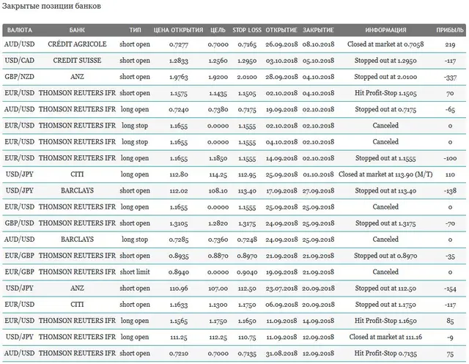Image resolution: width=469 pixels, height=364 pixels.
Task: Click the GBP/USD currency cell
Action: (x=20, y=223)
